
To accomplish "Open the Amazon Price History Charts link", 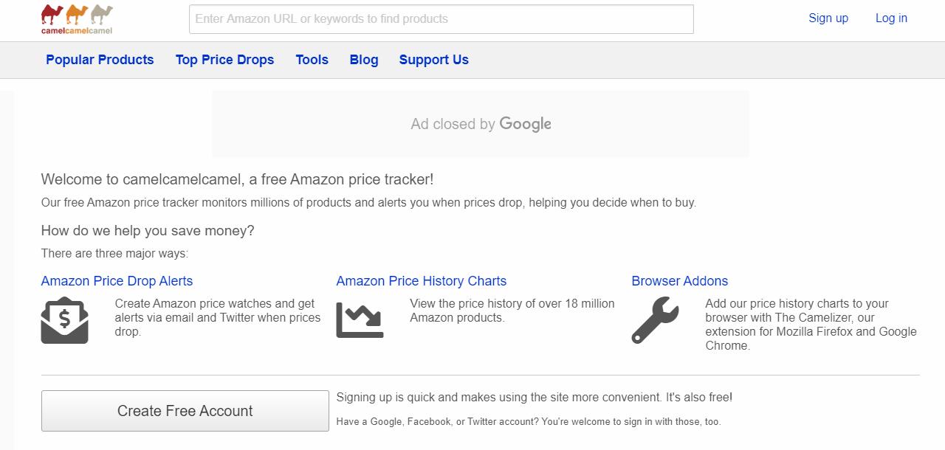I will tap(421, 281).
